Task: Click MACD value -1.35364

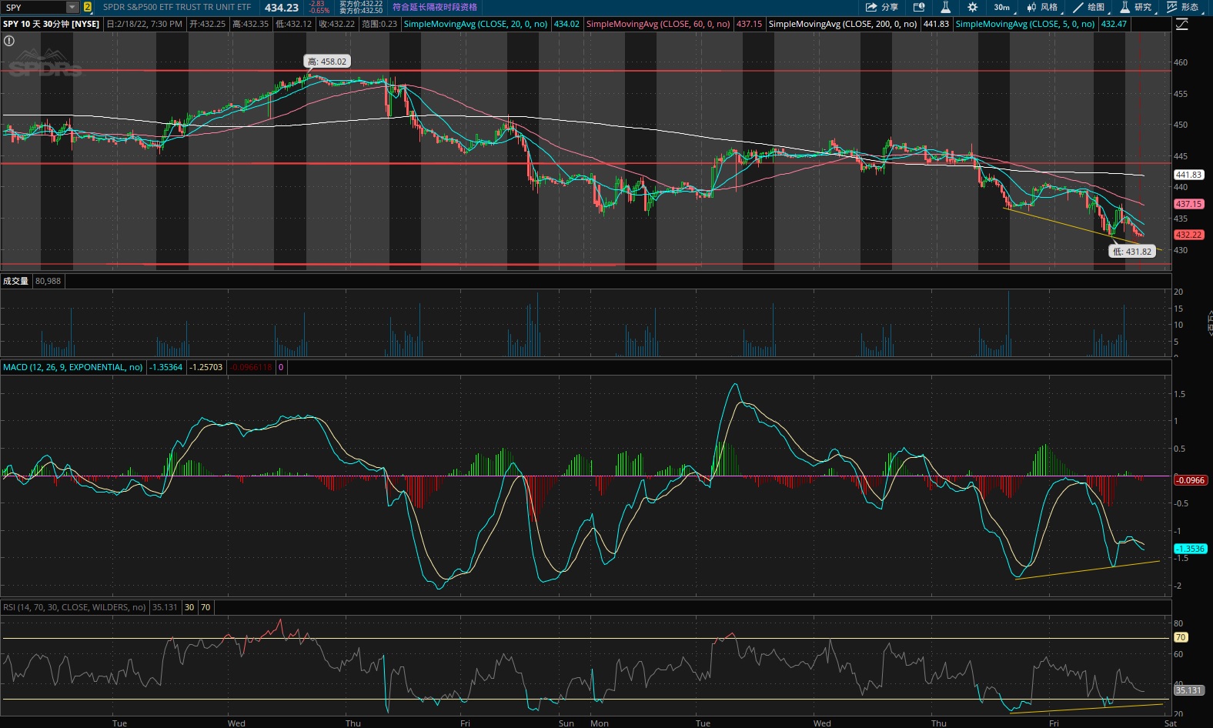Action: coord(166,367)
